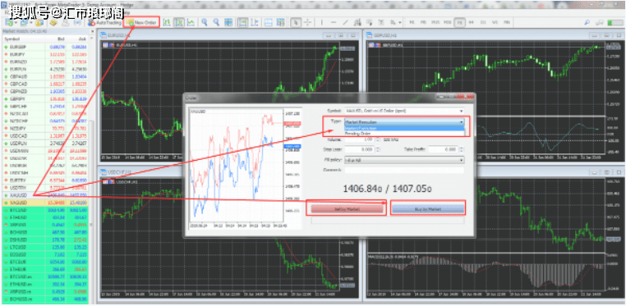Select the bar chart type icon
626x306 pixels.
168,22
